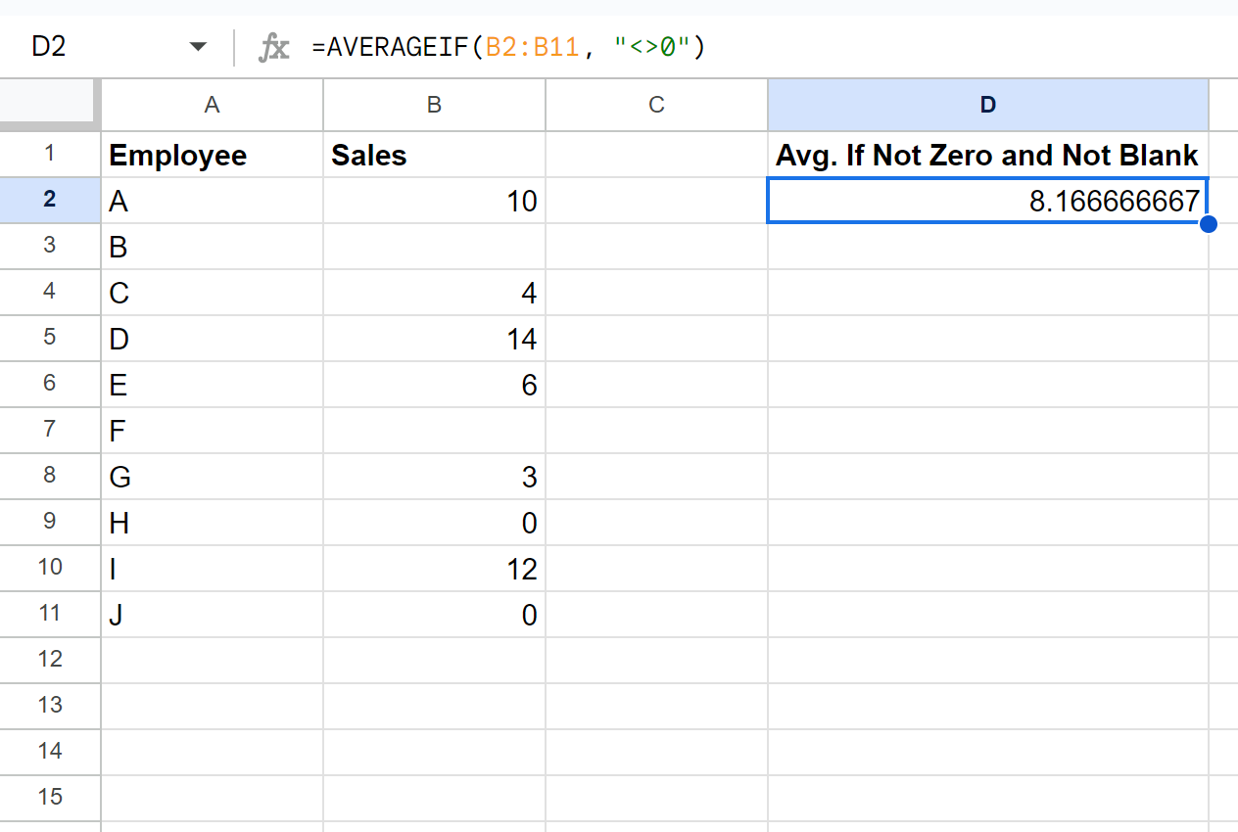Click sales value 0 for employee H
Image resolution: width=1238 pixels, height=832 pixels.
(434, 523)
